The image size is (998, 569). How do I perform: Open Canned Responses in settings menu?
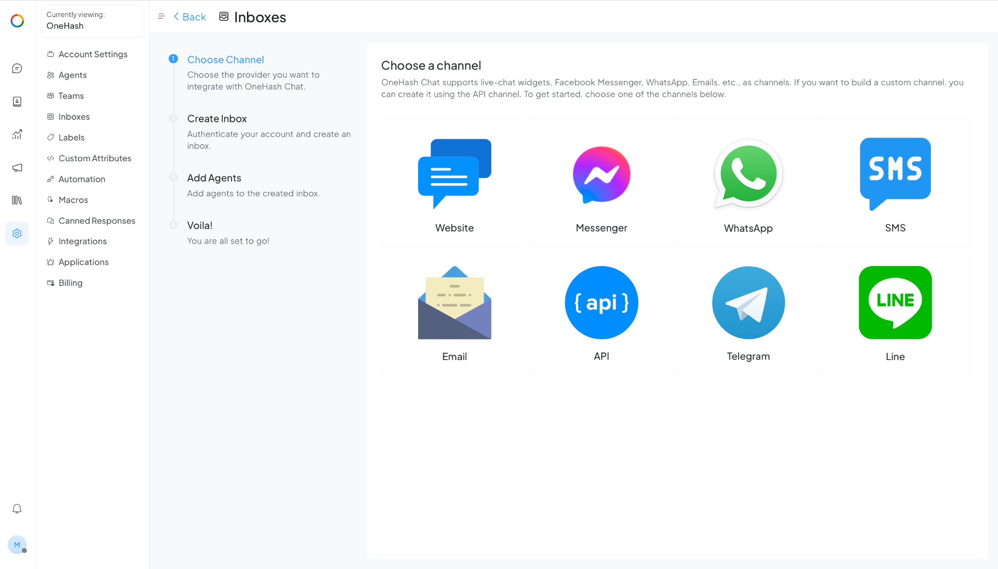pos(96,221)
